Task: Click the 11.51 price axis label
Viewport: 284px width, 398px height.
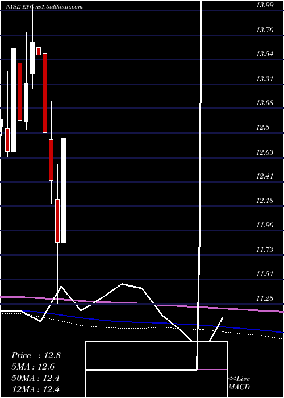Action: pos(265,274)
